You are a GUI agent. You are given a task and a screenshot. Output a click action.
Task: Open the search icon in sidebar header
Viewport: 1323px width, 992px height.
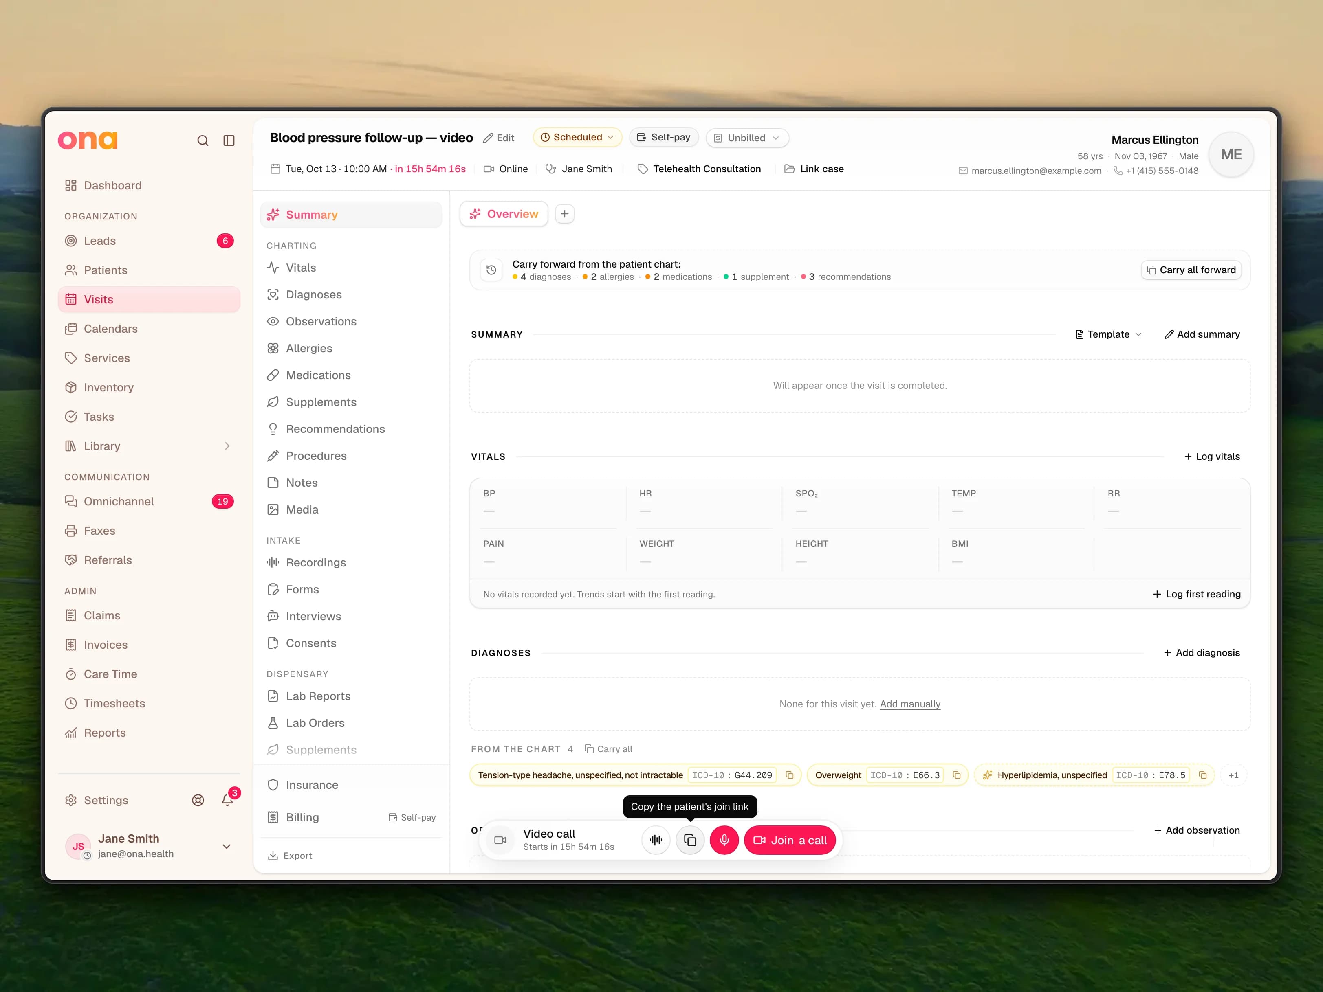tap(203, 140)
